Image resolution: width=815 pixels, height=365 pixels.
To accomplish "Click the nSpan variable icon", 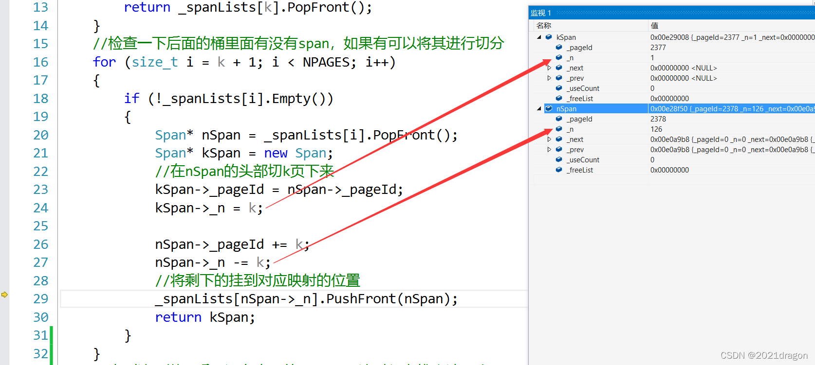I will click(549, 108).
